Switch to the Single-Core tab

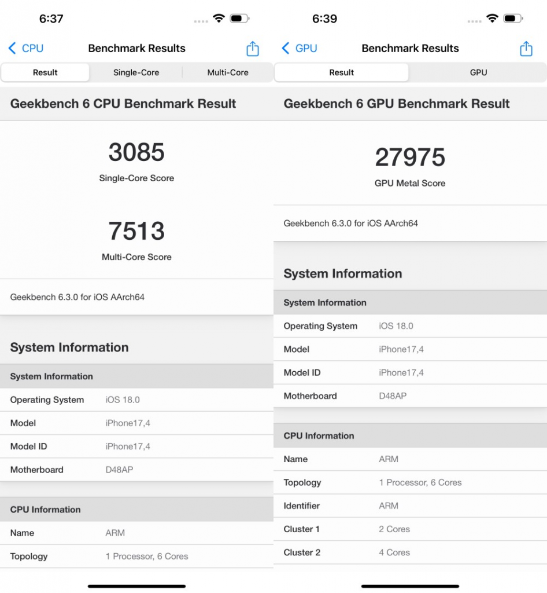[136, 72]
